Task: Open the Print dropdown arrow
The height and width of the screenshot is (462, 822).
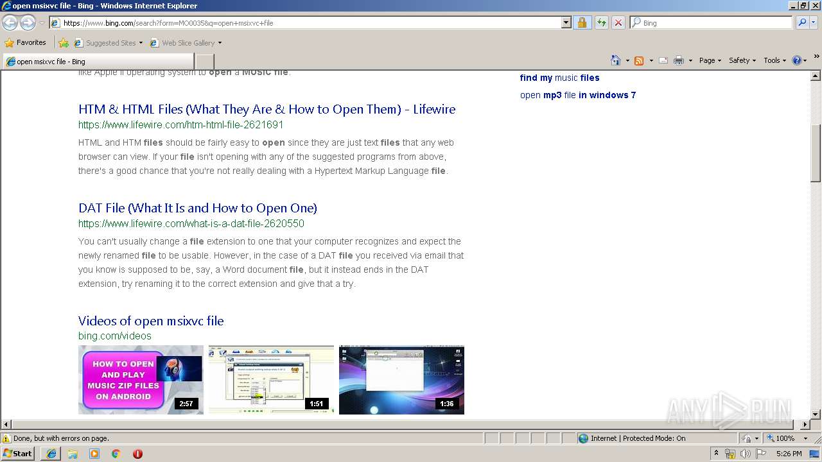Action: 690,61
